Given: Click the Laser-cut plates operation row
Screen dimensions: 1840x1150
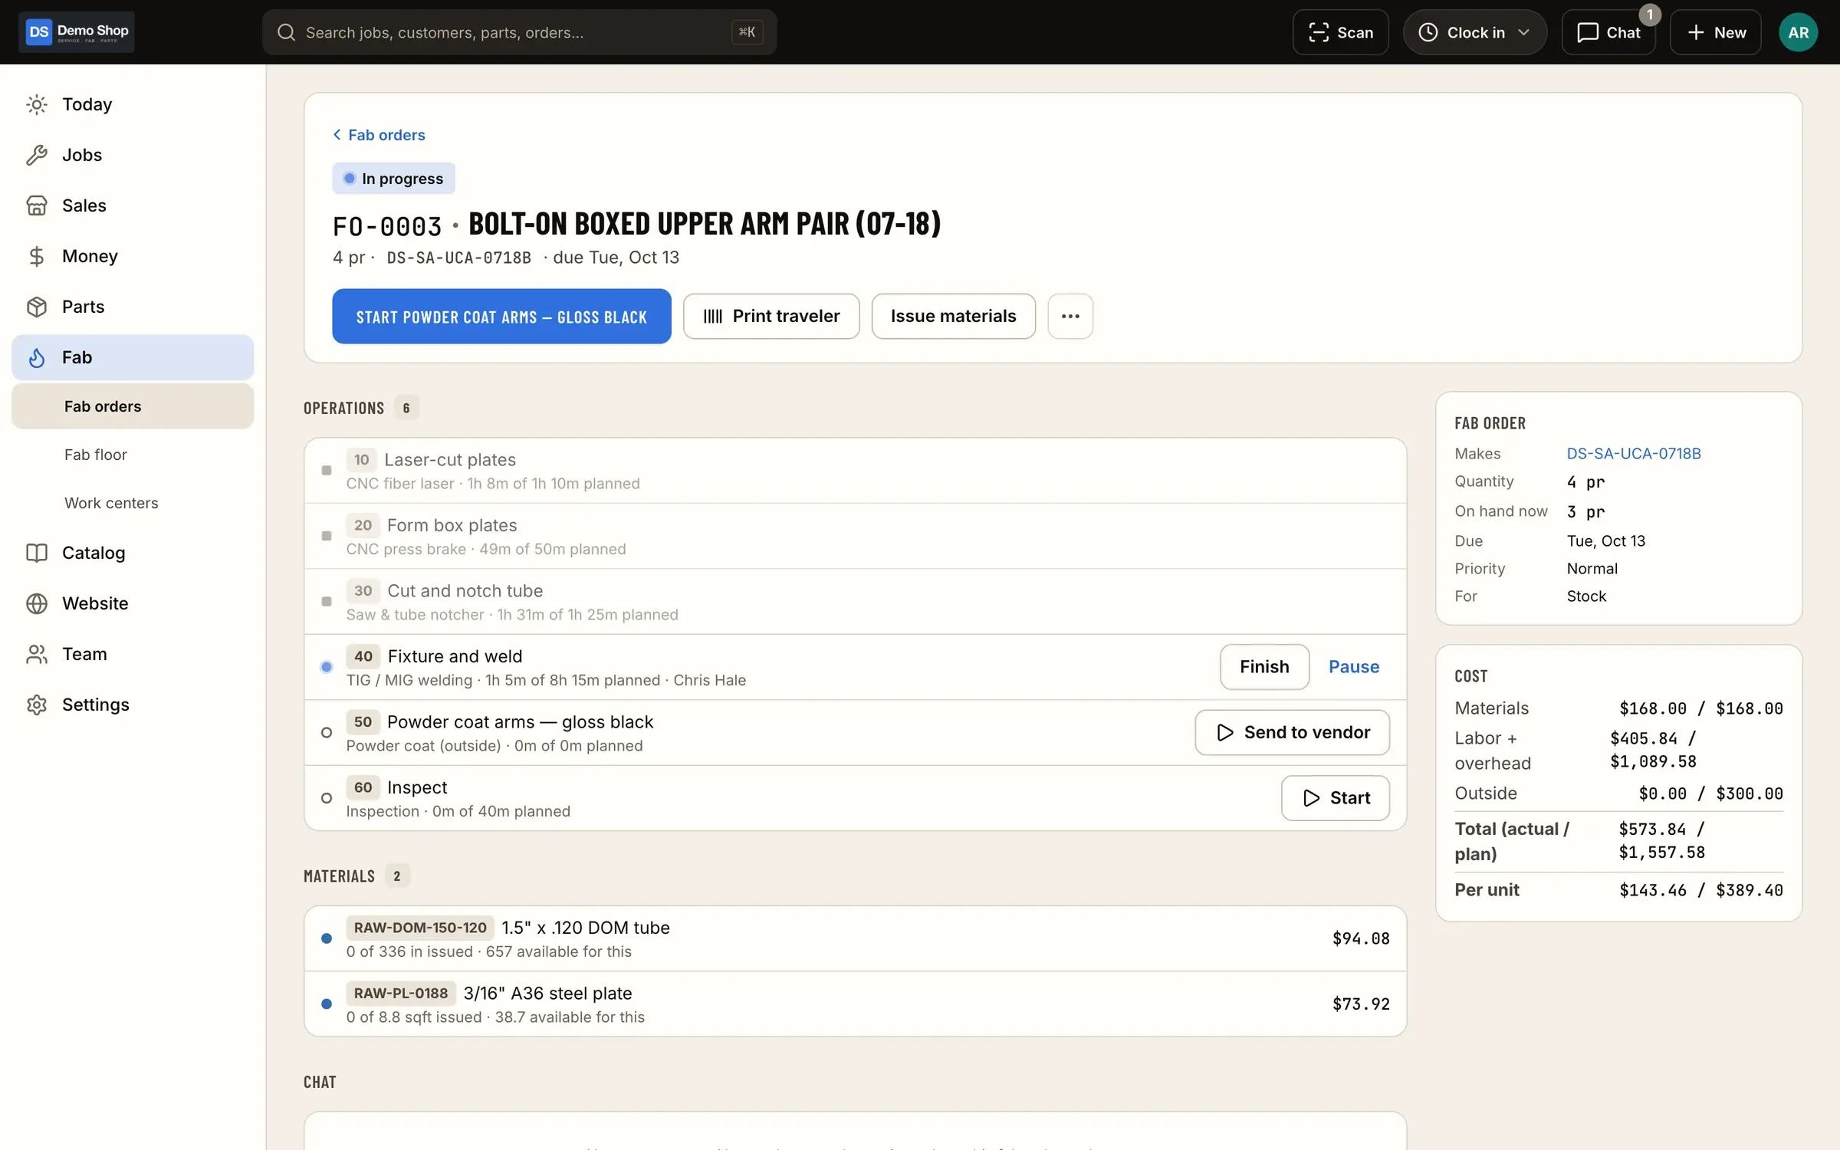Looking at the screenshot, I should 855,471.
